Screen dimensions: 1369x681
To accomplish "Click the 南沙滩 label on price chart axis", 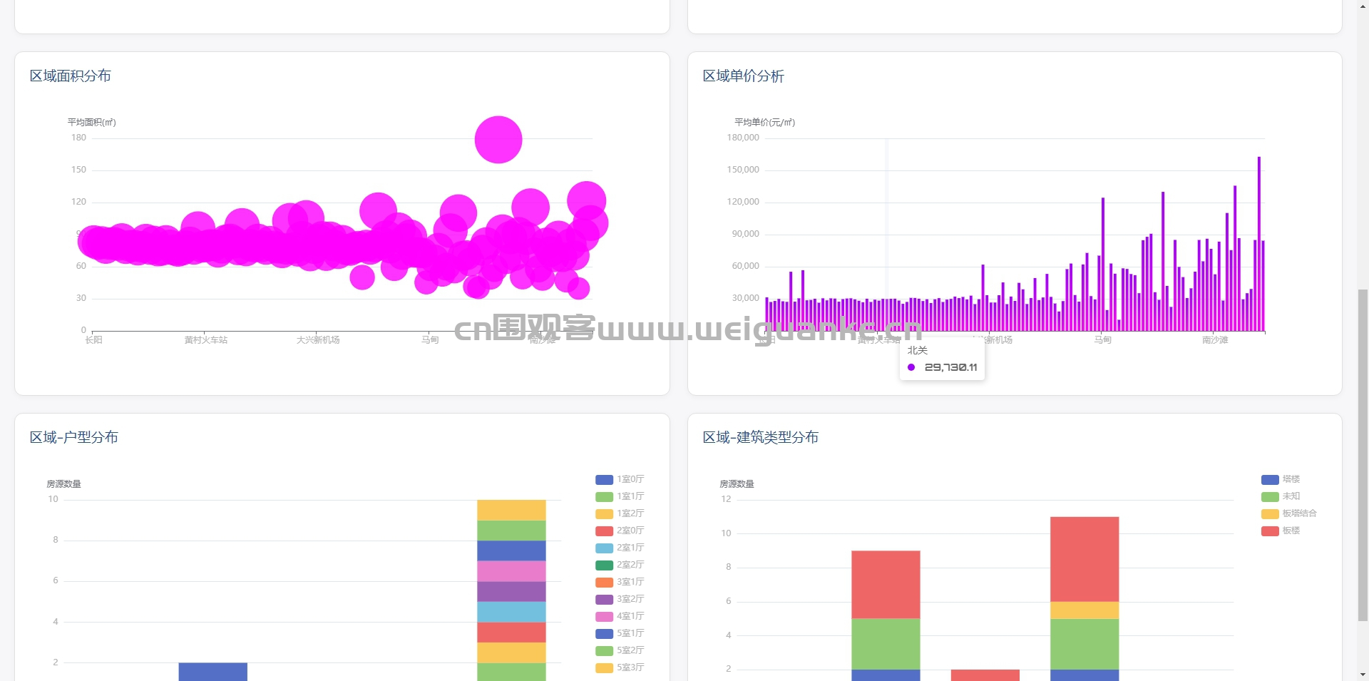I will (1215, 340).
